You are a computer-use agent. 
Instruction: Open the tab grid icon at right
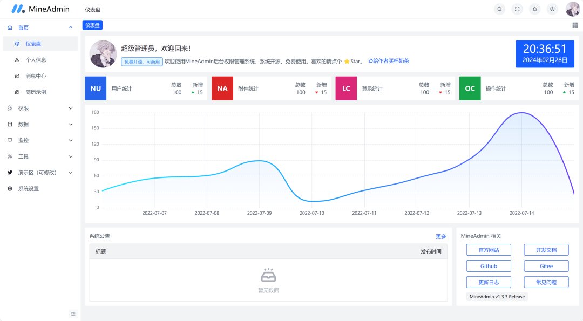pyautogui.click(x=575, y=25)
